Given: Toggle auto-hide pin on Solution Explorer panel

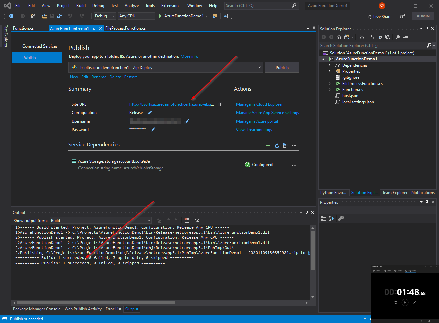Looking at the screenshot, I should coord(427,29).
